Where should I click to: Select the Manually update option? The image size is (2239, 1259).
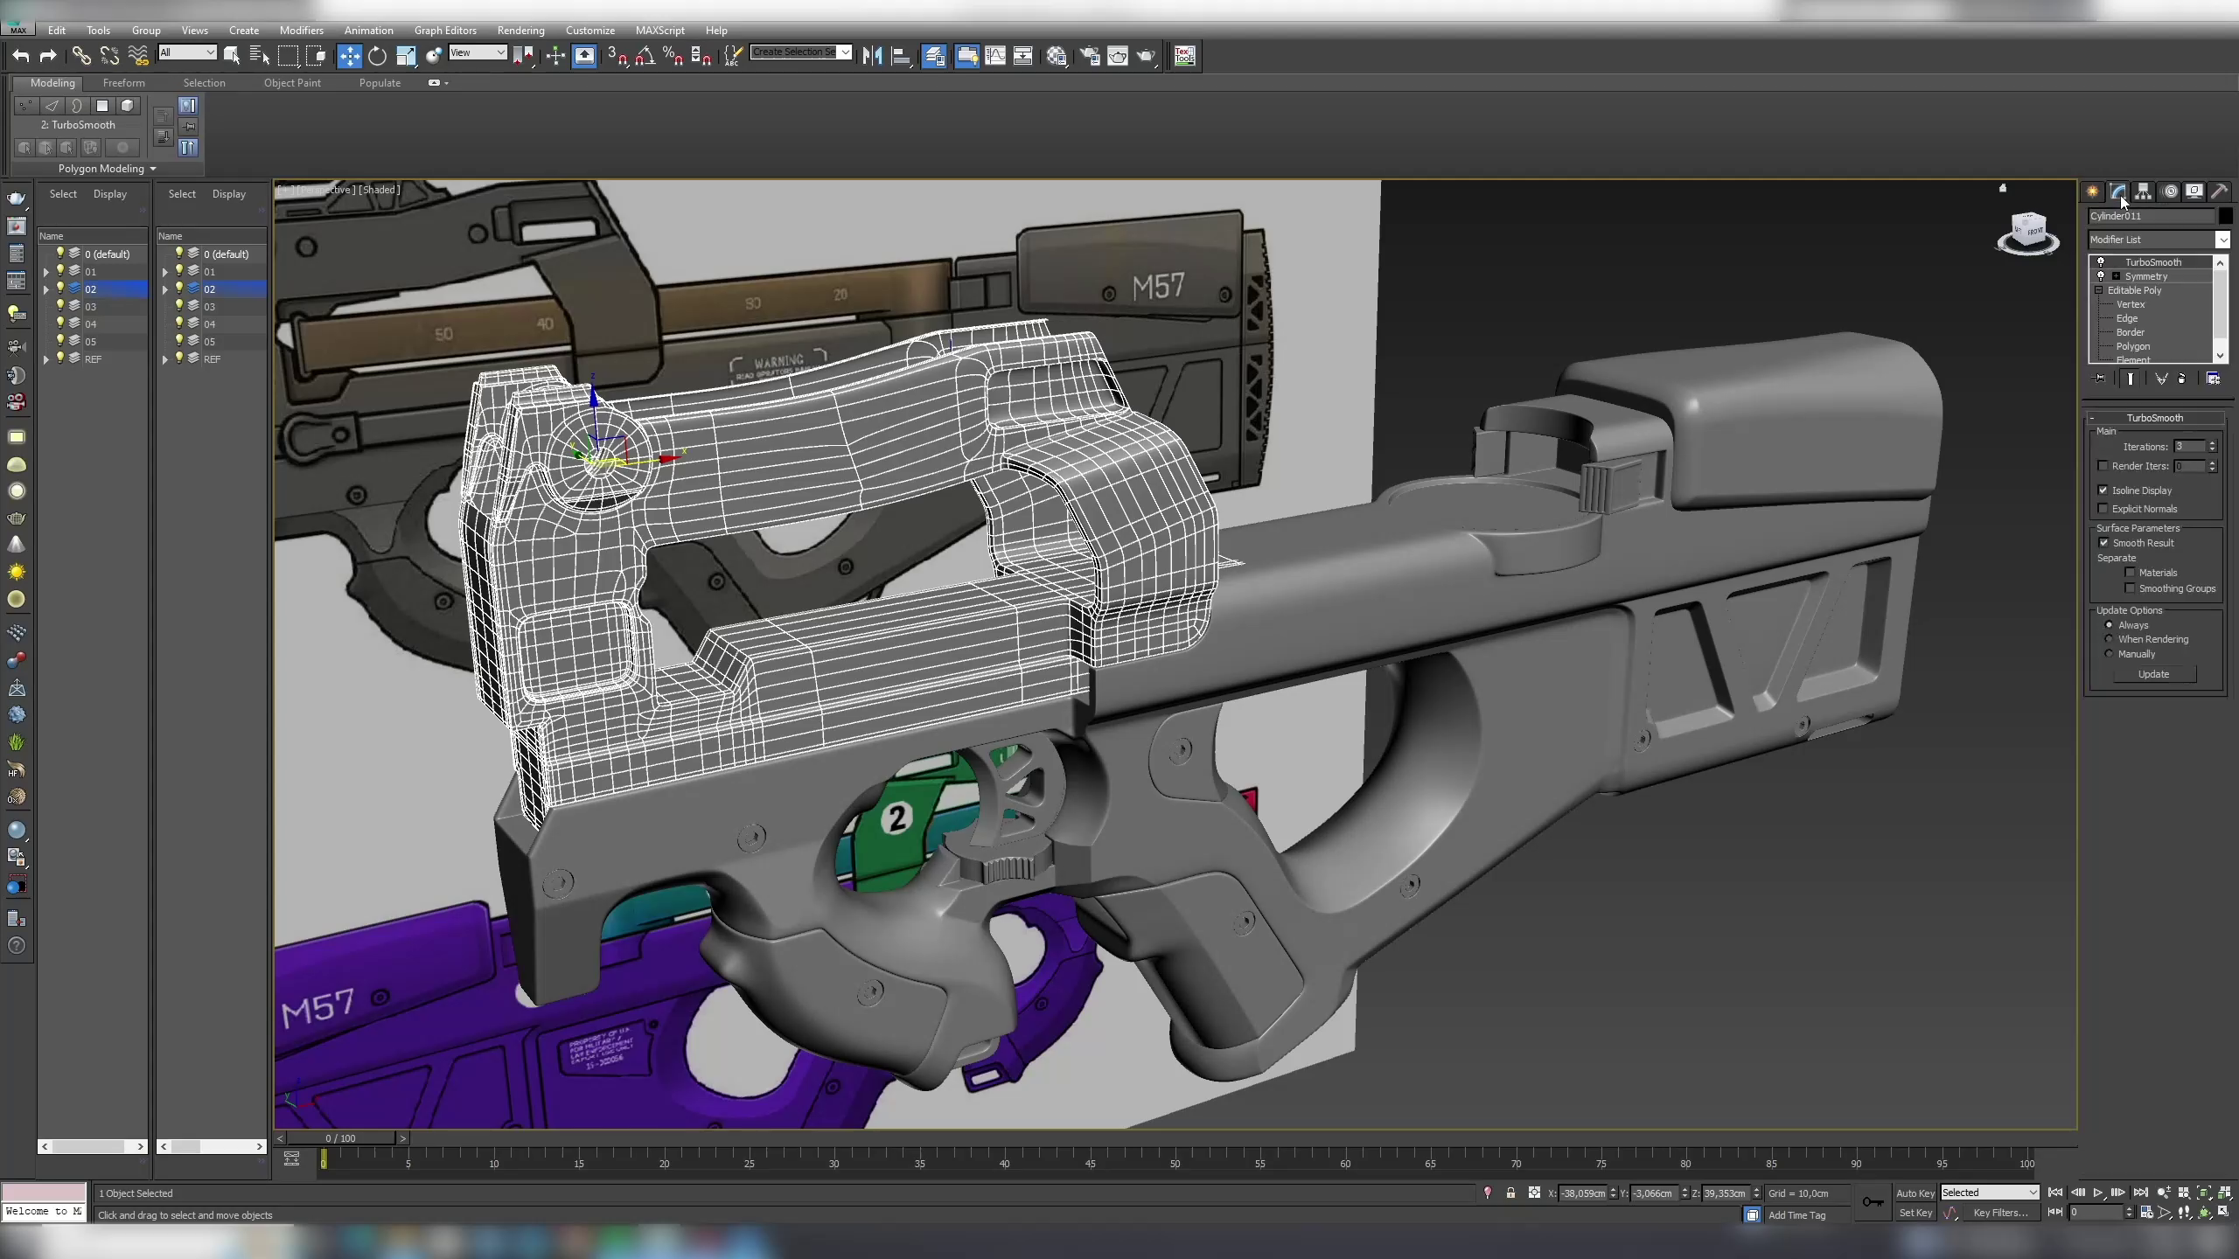(x=2108, y=654)
